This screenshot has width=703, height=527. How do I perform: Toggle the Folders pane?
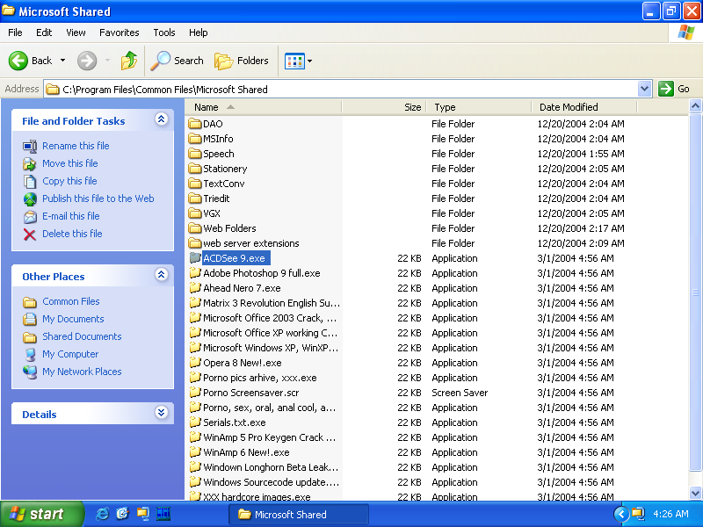point(242,61)
